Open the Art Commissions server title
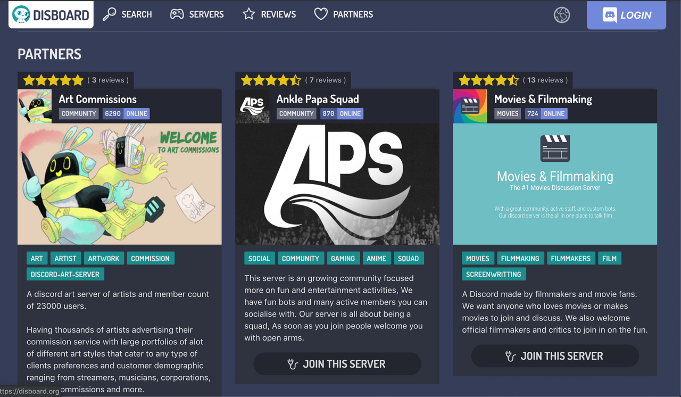Image resolution: width=681 pixels, height=397 pixels. point(97,99)
